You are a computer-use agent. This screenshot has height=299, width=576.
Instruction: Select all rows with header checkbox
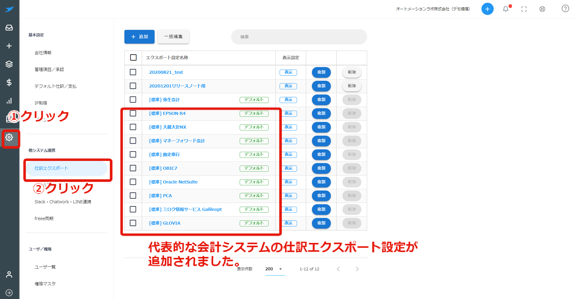pos(133,58)
